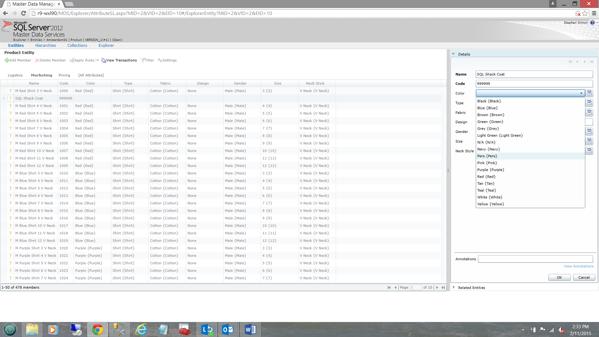Image resolution: width=599 pixels, height=337 pixels.
Task: Click the Add Member icon
Action: [x=7, y=60]
